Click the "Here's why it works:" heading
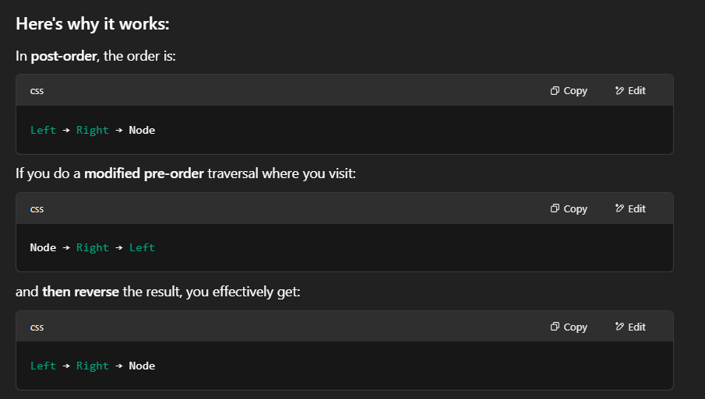 pyautogui.click(x=93, y=24)
